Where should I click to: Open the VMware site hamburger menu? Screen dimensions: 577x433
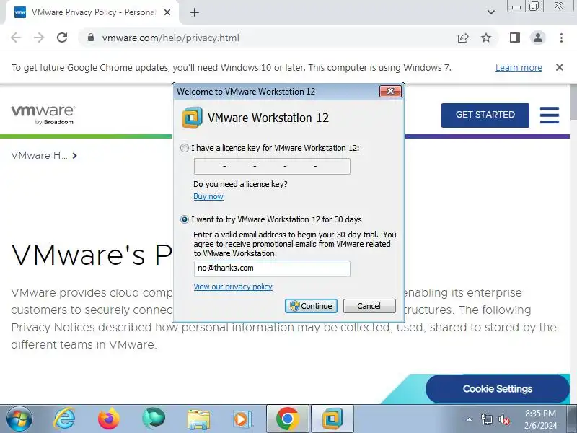click(550, 115)
